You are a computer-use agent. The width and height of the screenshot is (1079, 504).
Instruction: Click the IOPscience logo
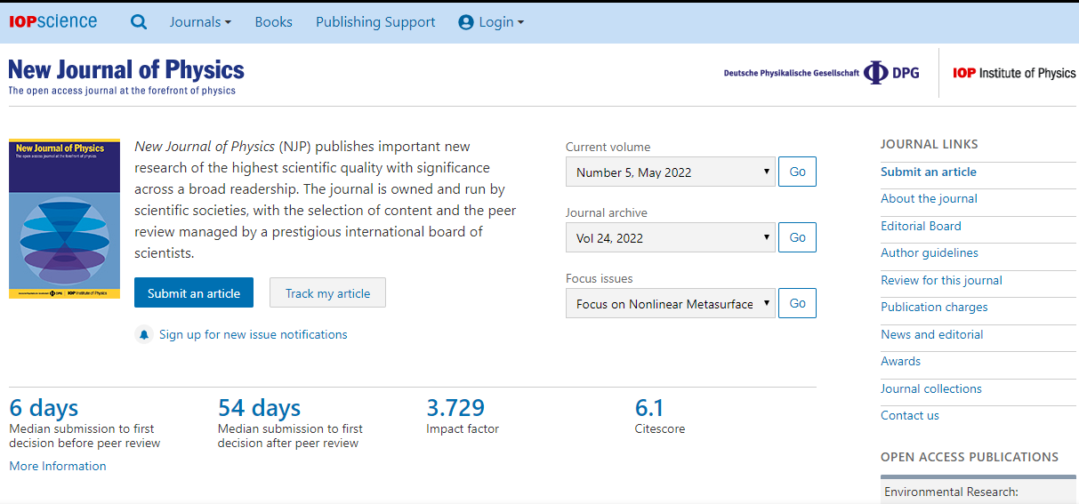point(53,22)
